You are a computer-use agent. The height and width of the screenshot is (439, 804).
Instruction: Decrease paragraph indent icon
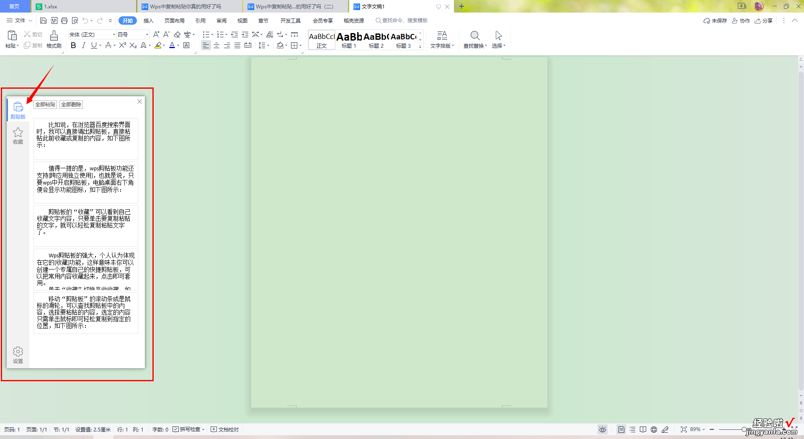tap(234, 34)
